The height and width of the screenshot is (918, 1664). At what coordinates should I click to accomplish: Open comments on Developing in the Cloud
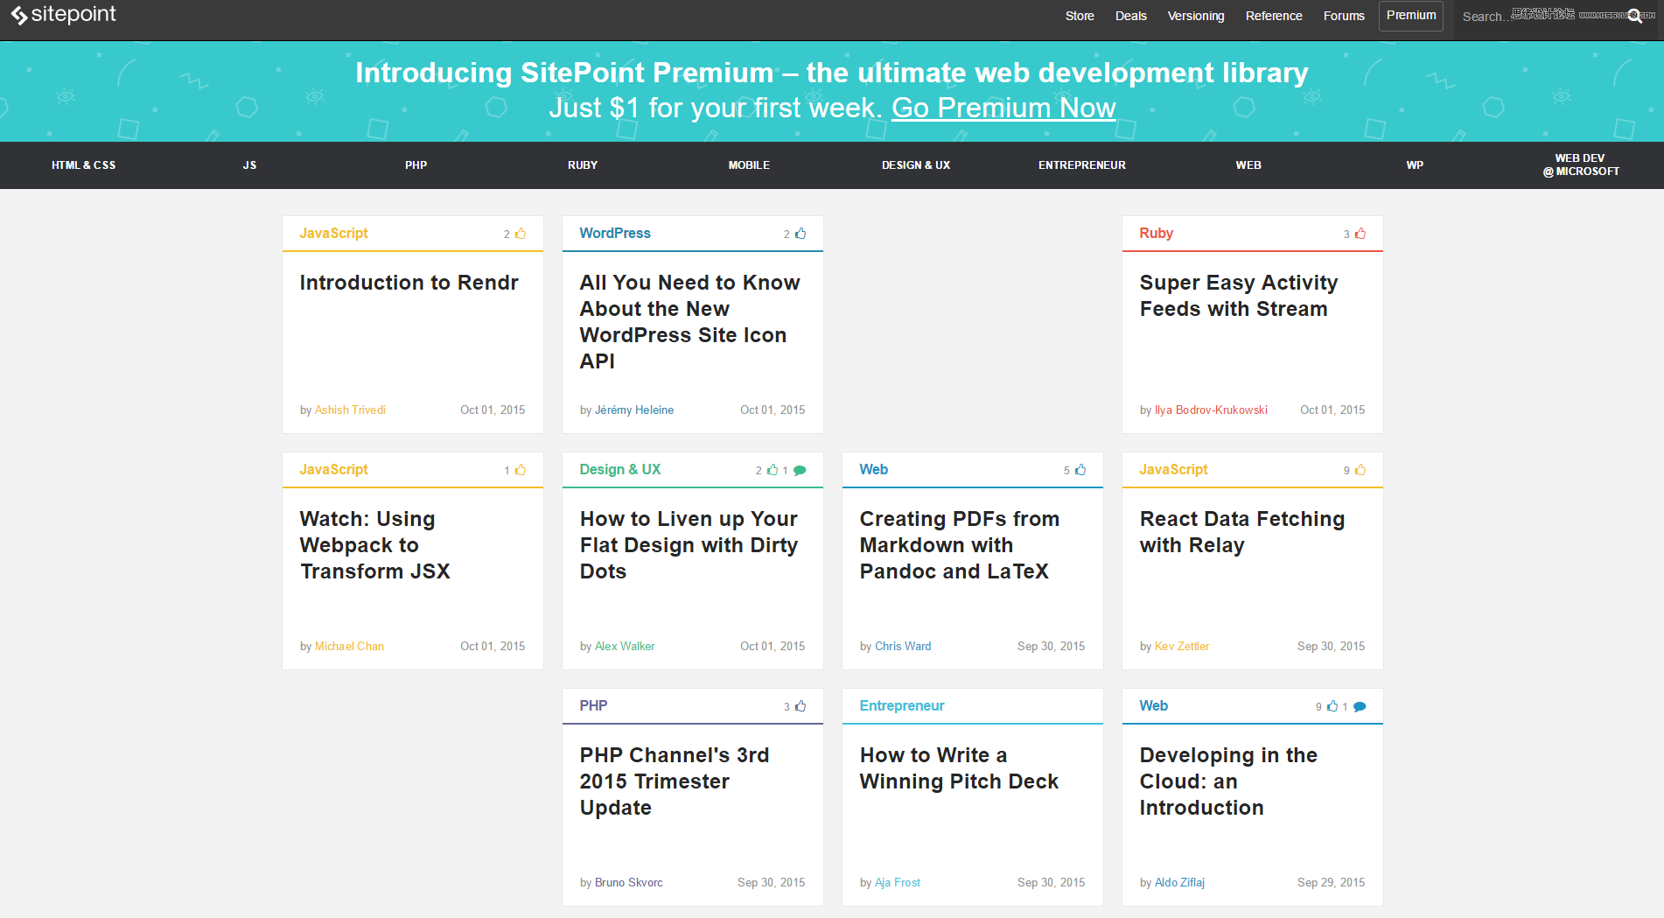pyautogui.click(x=1360, y=706)
